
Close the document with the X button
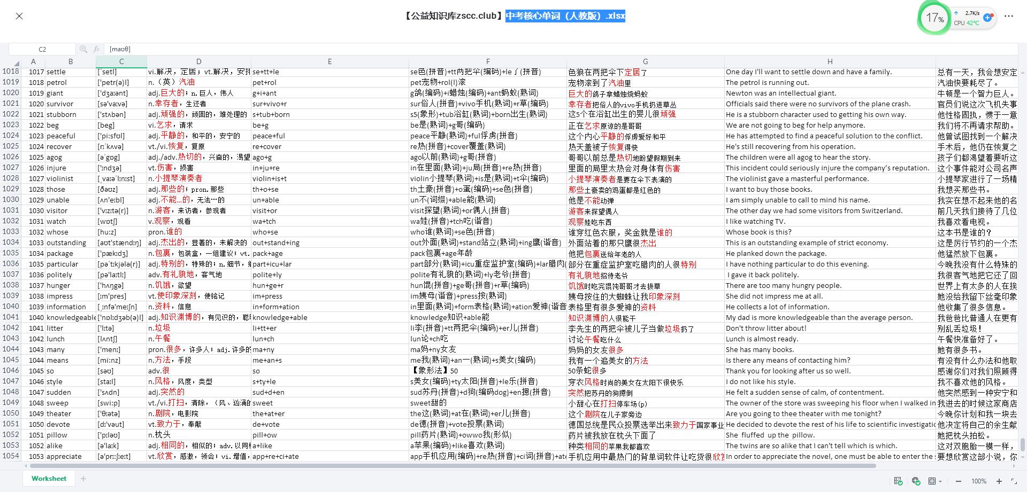pos(19,16)
